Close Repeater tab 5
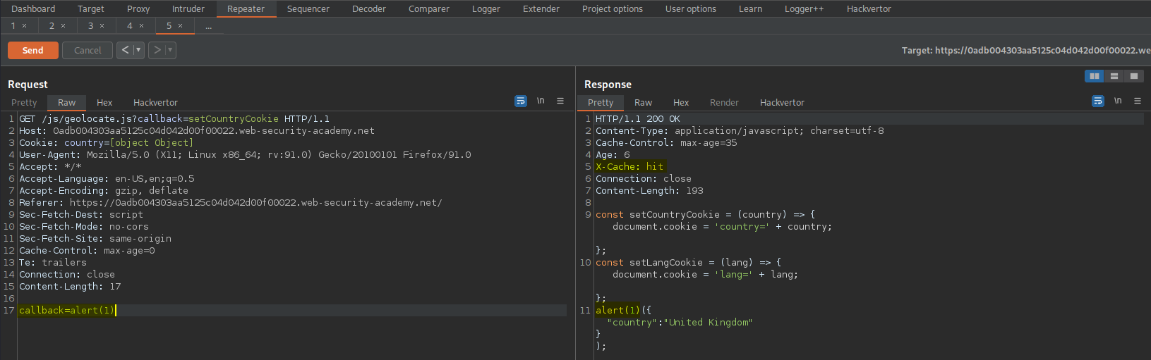This screenshot has height=360, width=1151. 181,26
